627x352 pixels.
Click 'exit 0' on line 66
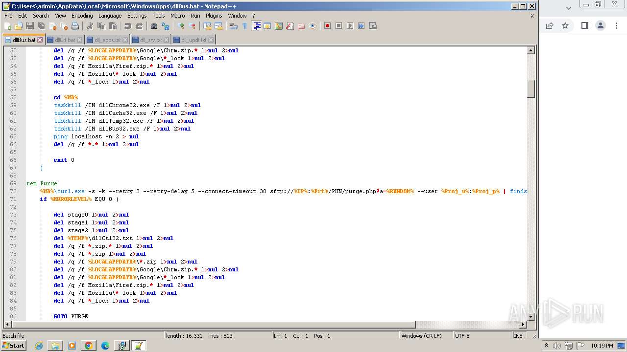pyautogui.click(x=64, y=160)
